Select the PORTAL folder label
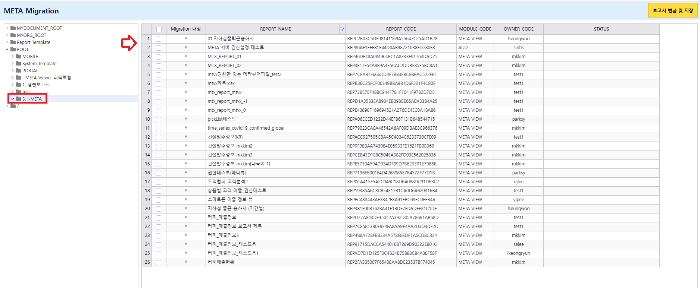The height and width of the screenshot is (288, 700). 30,70
